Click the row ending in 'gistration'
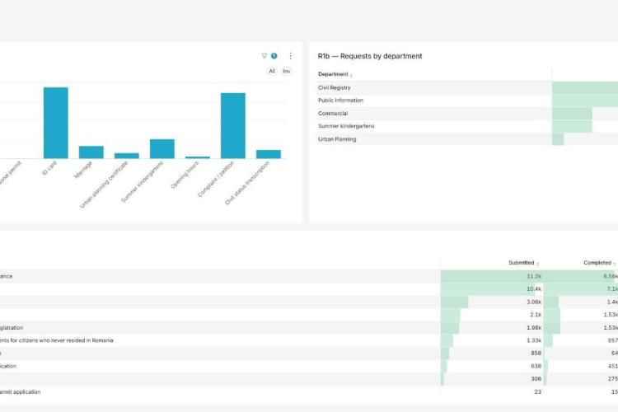The width and height of the screenshot is (618, 412). [x=309, y=328]
